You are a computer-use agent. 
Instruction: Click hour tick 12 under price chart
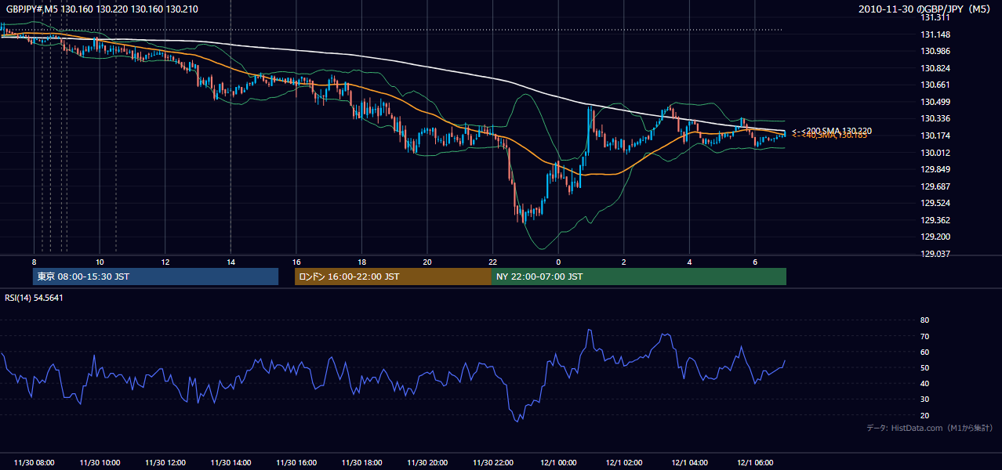click(x=165, y=262)
